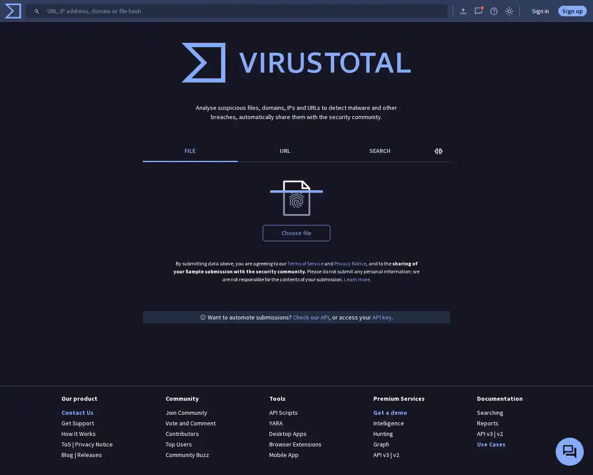Open the Browser Extensions footer link
The height and width of the screenshot is (475, 593).
(x=295, y=444)
